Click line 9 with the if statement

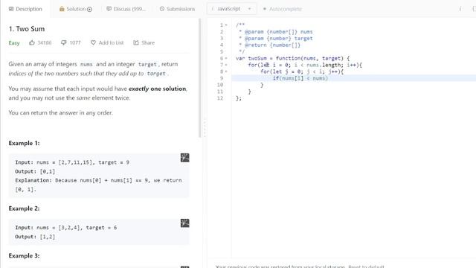pyautogui.click(x=354, y=78)
